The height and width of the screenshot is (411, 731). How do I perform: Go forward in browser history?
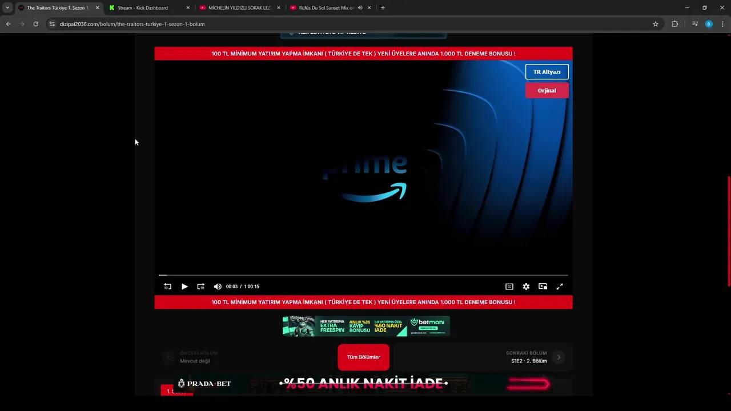pos(22,24)
